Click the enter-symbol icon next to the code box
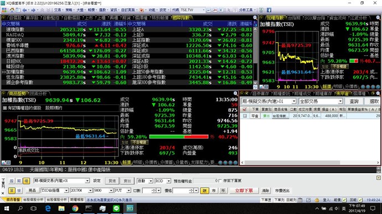This screenshot has width=382, height=214. [209, 10]
